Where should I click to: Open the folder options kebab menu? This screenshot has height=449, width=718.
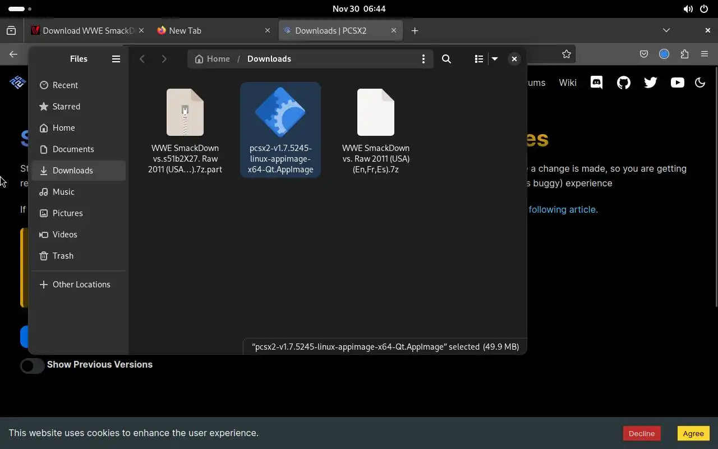(424, 59)
